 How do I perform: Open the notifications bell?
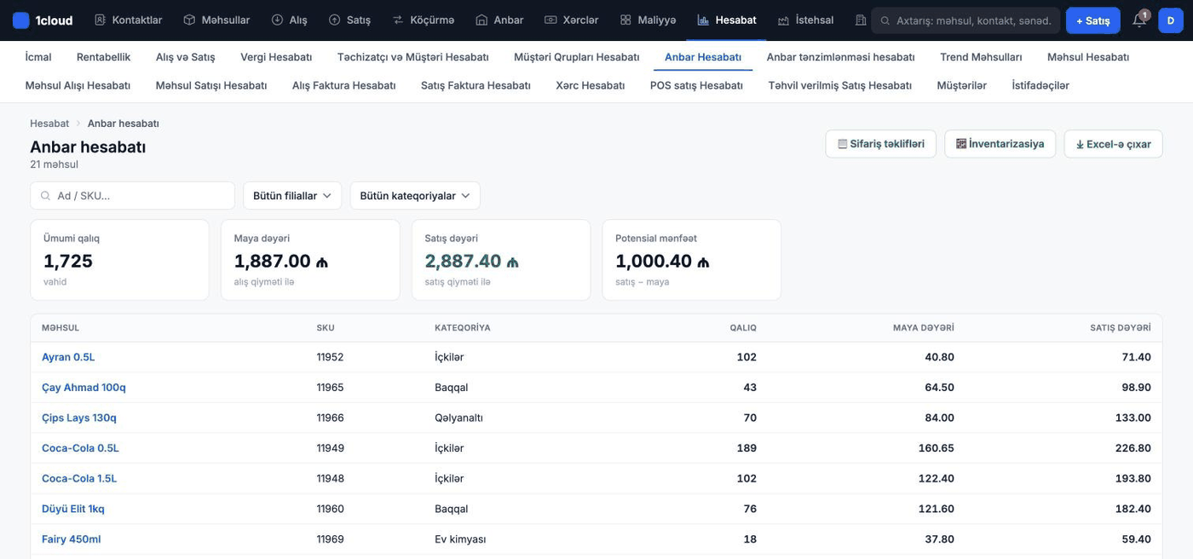pos(1139,20)
